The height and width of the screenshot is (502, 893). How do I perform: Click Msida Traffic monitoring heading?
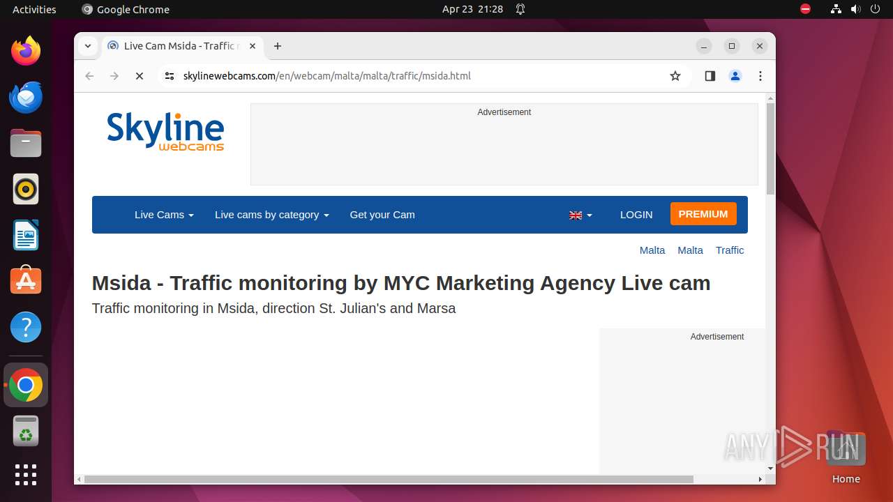point(401,283)
